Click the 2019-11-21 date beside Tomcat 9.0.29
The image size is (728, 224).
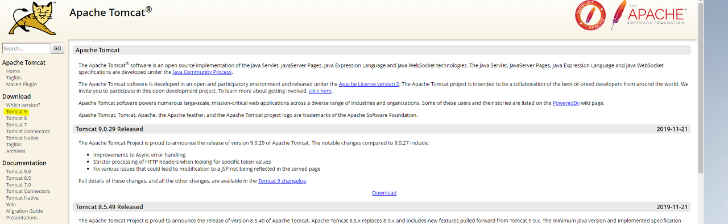tap(672, 129)
